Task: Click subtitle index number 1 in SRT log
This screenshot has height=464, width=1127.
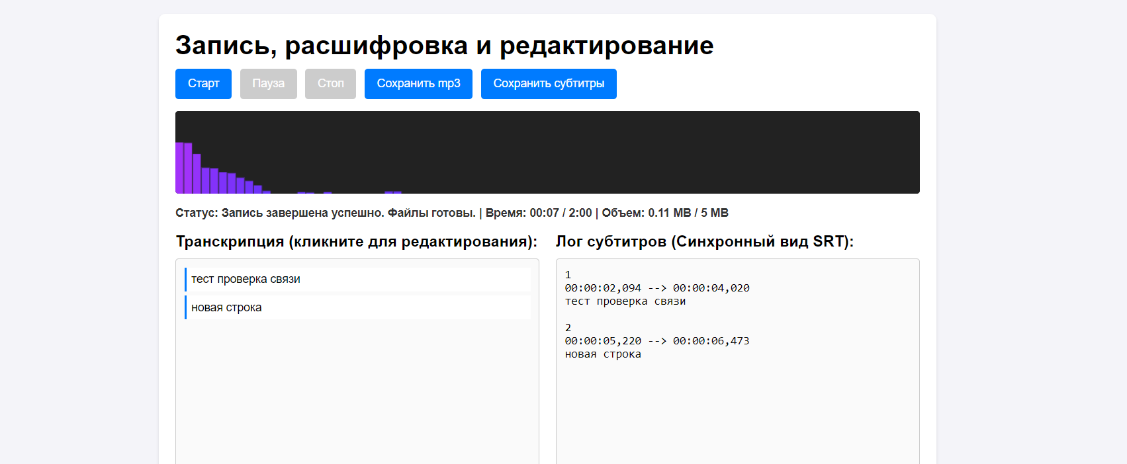Action: 568,275
